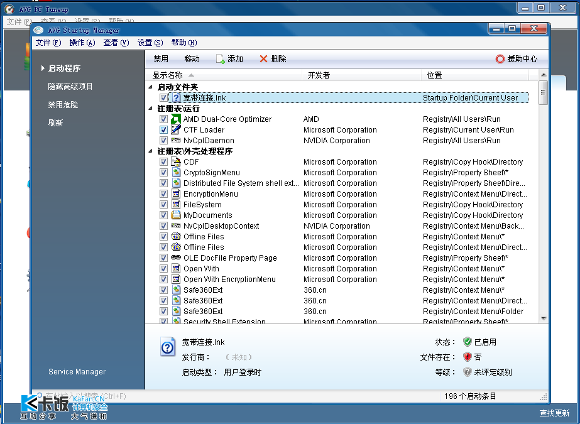Uncheck the 宽带连接.lnk startup checkbox

pos(163,98)
